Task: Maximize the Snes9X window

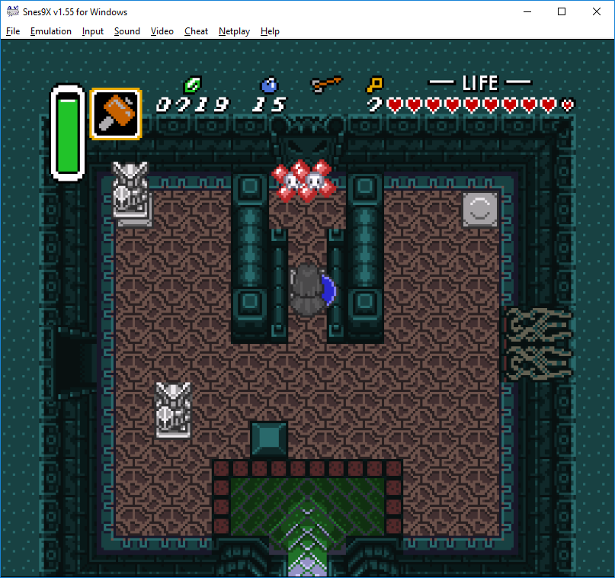Action: tap(562, 11)
